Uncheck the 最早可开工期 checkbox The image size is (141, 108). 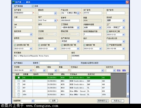pyautogui.click(x=107, y=31)
